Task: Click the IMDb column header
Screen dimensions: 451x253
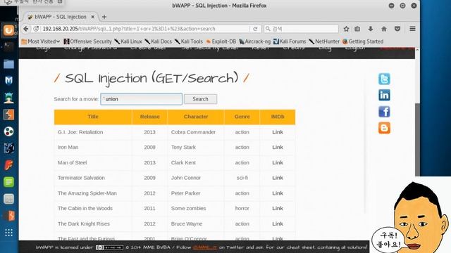Action: (278, 117)
